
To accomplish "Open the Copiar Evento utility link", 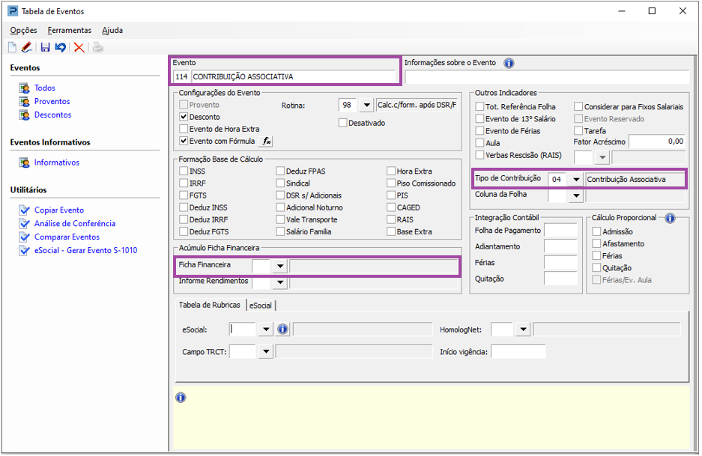I will [x=59, y=210].
